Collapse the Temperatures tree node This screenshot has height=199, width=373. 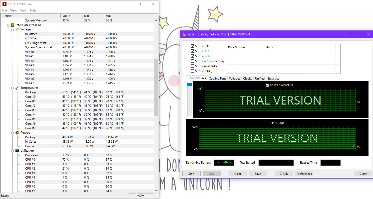[x=12, y=88]
